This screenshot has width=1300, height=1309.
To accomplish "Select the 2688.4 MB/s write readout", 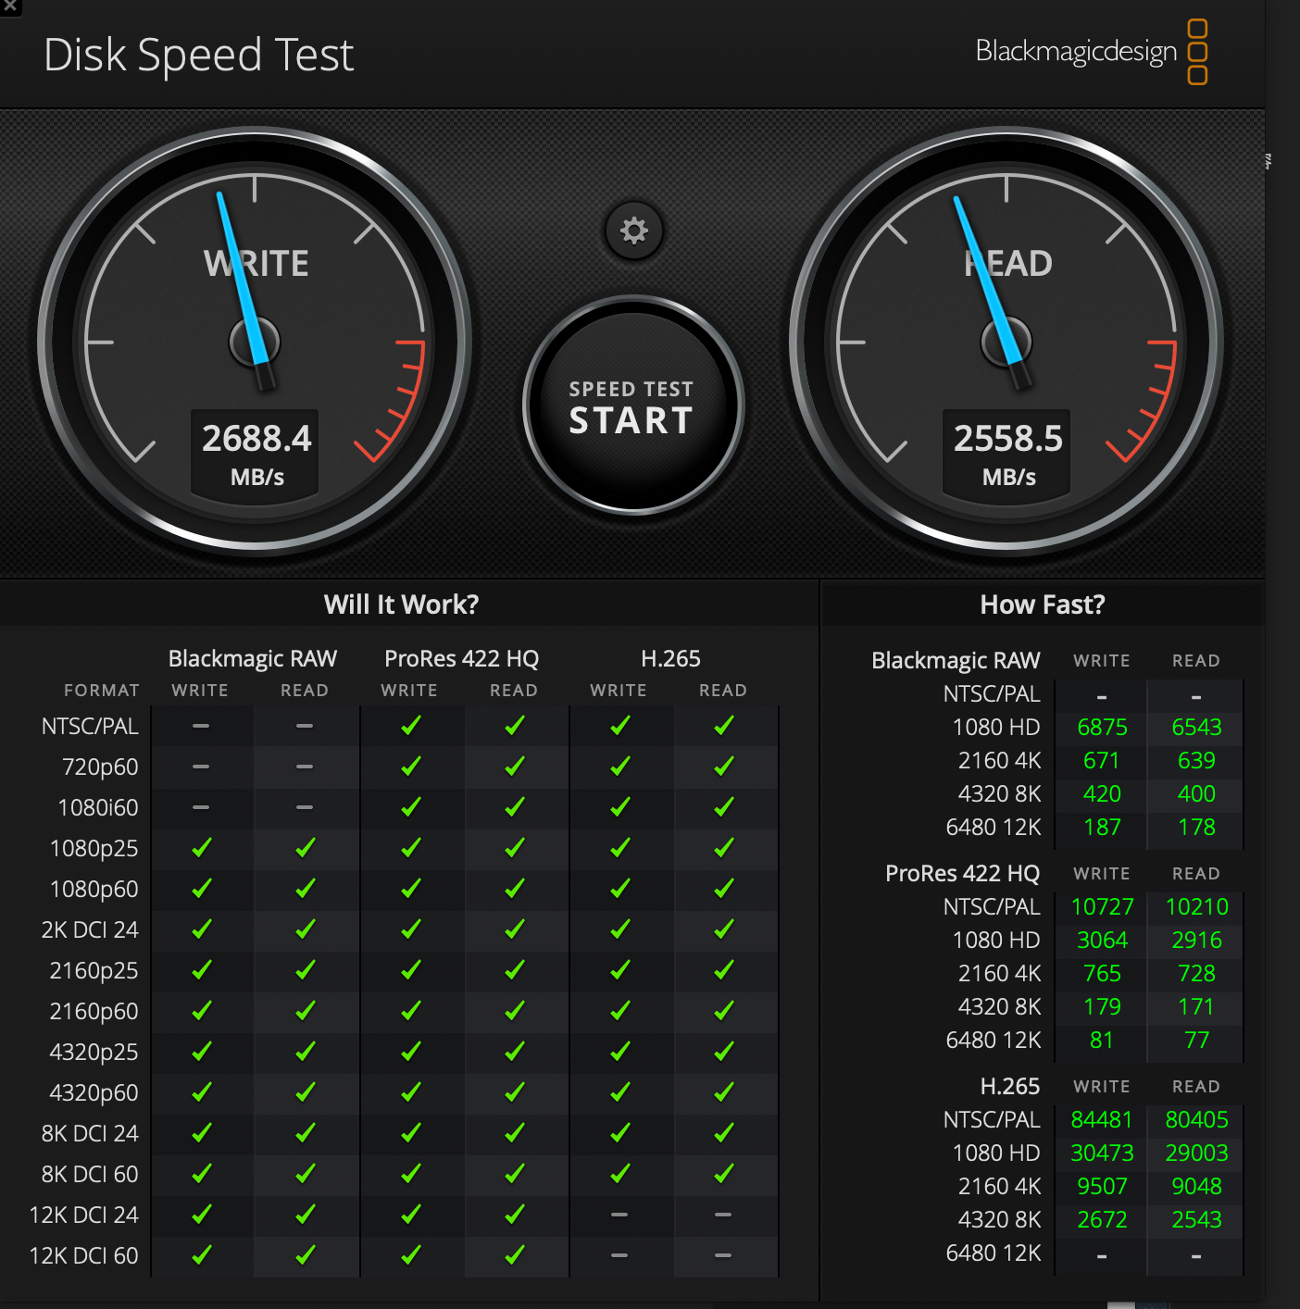I will (256, 453).
